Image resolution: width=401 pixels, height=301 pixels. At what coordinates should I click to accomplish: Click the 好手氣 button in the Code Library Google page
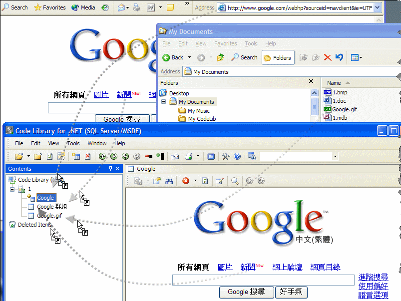[291, 292]
